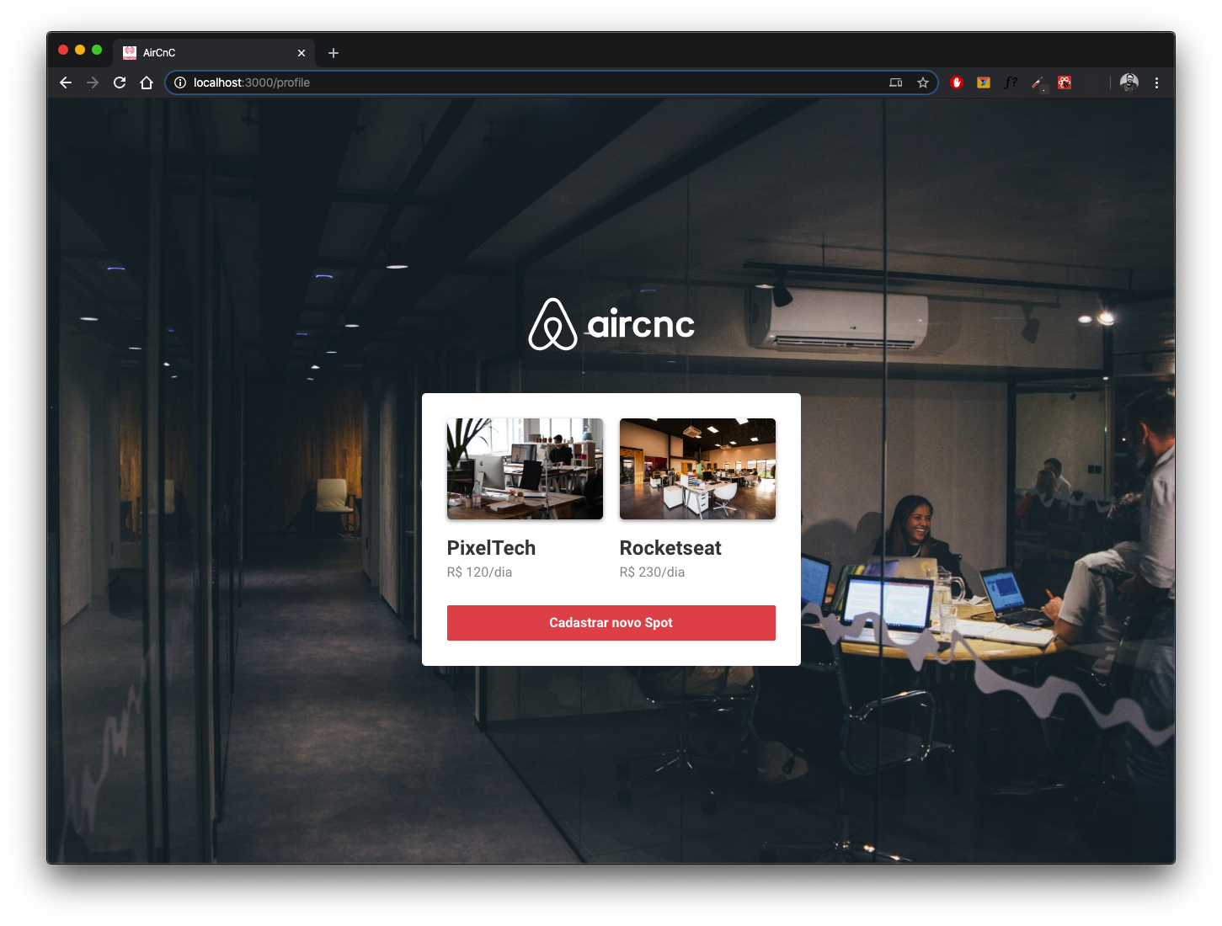Open the Rocketseat spot thumbnail
Image resolution: width=1222 pixels, height=926 pixels.
point(697,469)
